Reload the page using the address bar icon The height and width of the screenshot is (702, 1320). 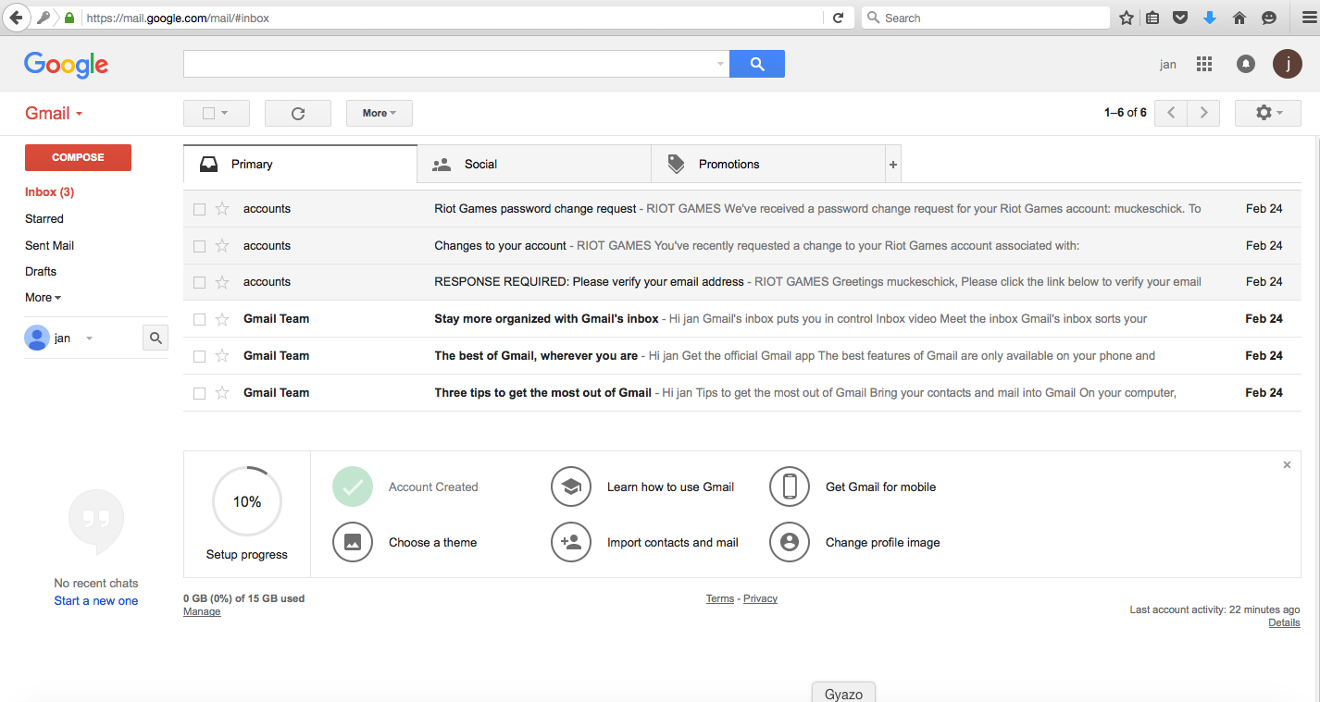tap(839, 18)
